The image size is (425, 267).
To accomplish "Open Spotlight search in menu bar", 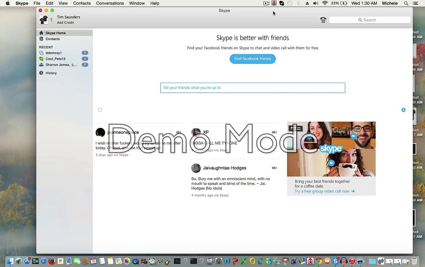I will 406,3.
